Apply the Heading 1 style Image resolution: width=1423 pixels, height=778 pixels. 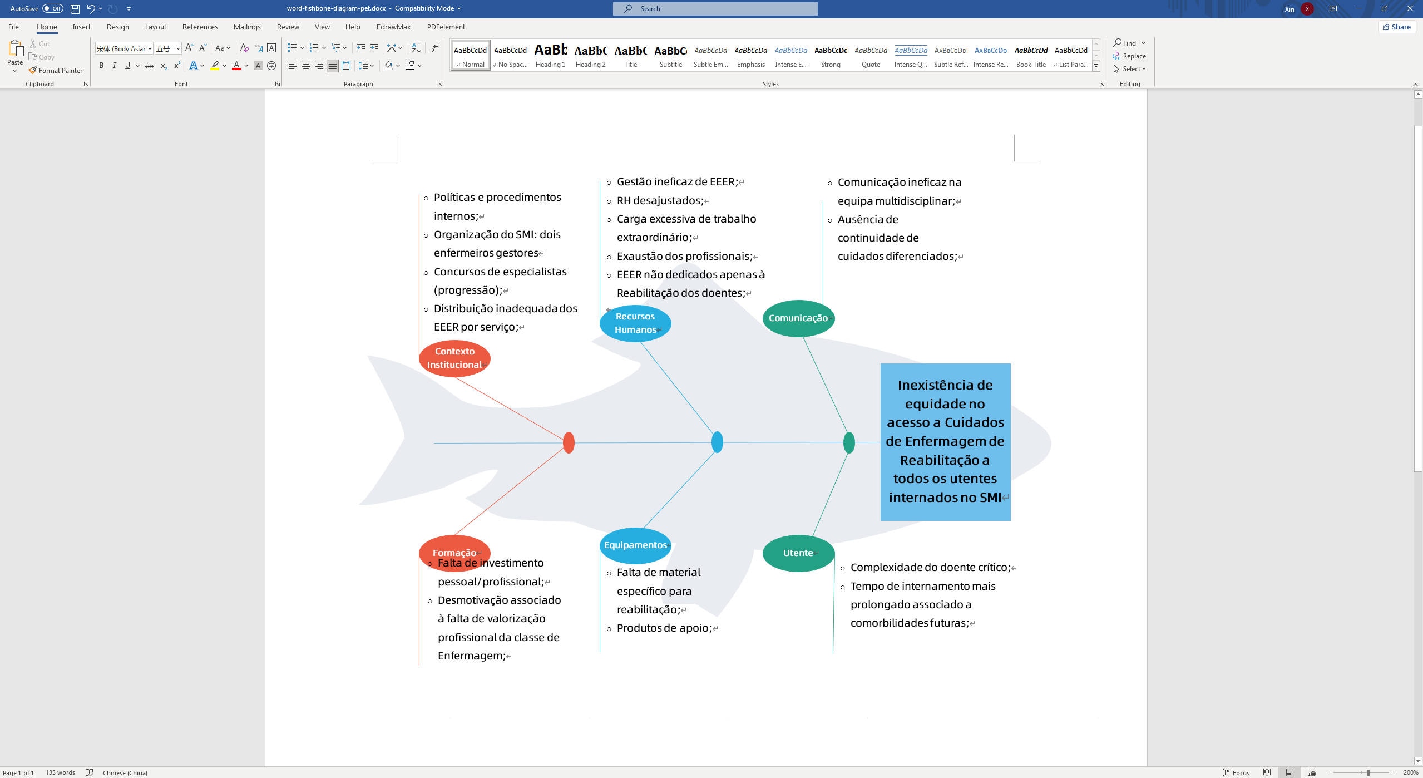click(x=550, y=55)
